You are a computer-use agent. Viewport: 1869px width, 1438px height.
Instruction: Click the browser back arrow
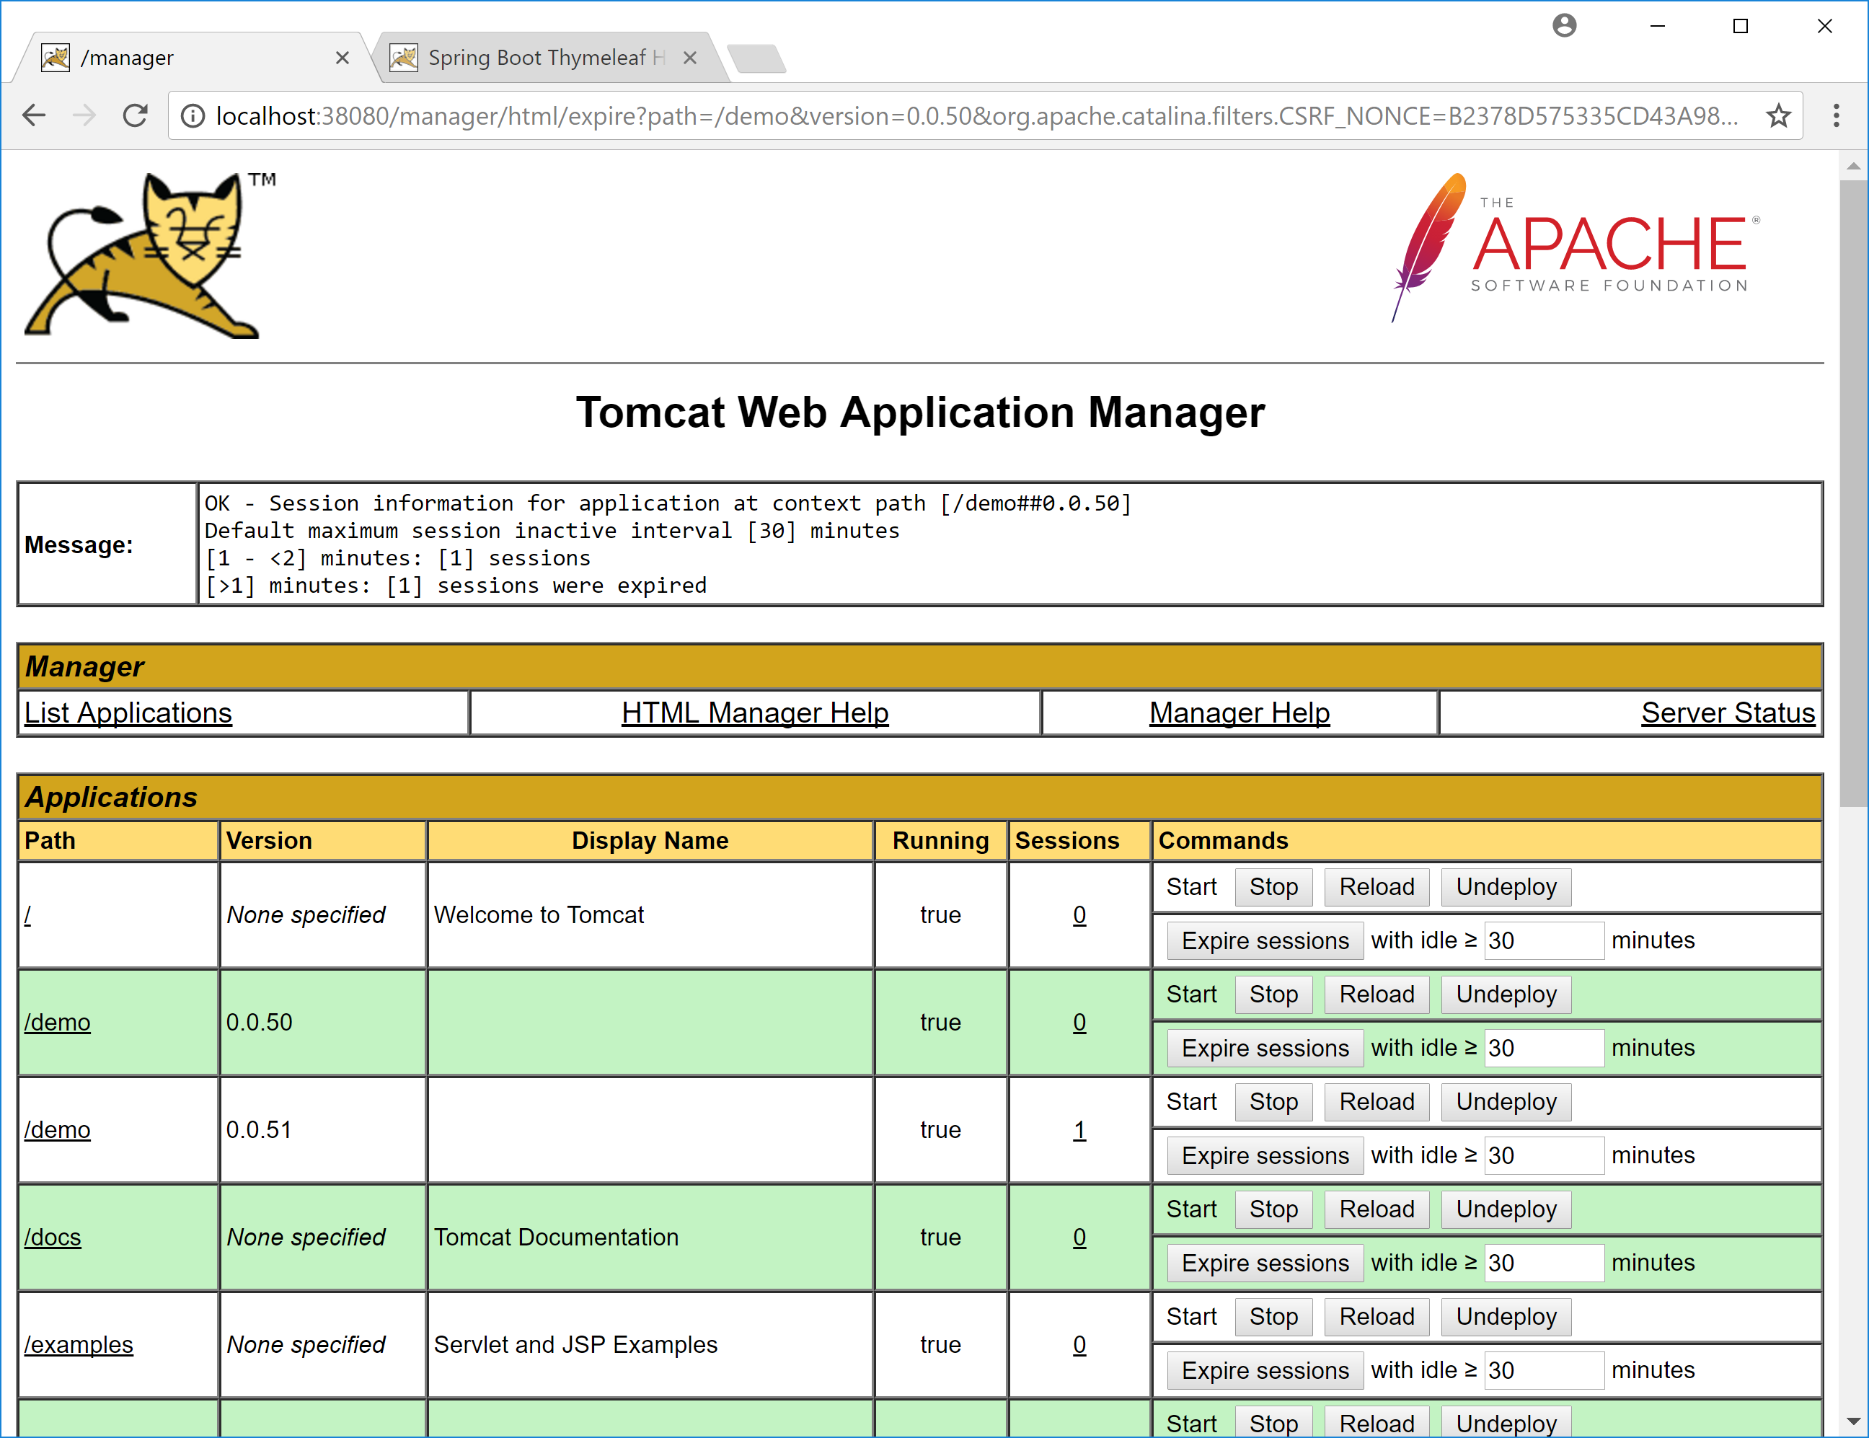point(34,115)
